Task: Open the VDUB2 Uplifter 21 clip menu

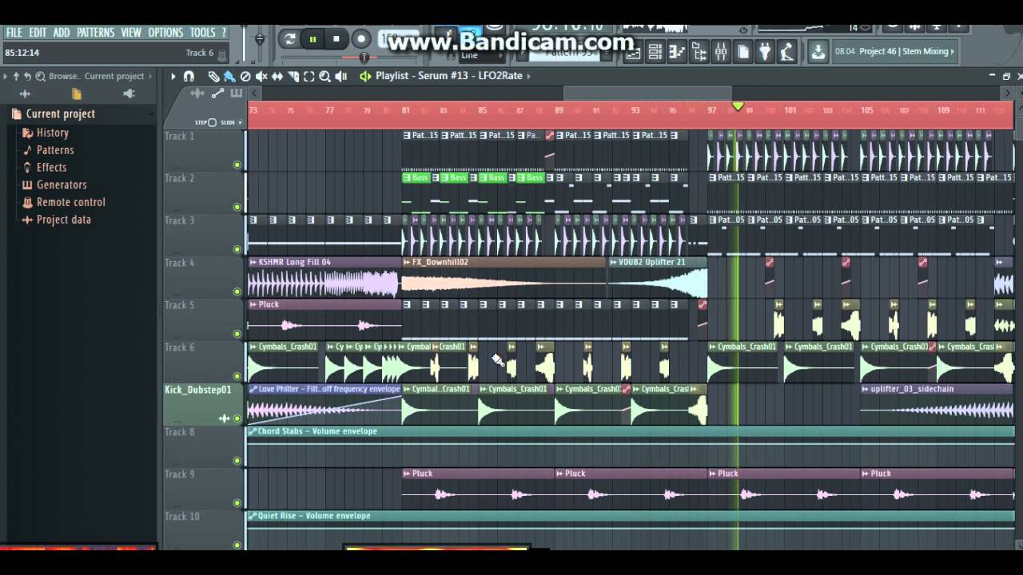Action: click(x=614, y=262)
